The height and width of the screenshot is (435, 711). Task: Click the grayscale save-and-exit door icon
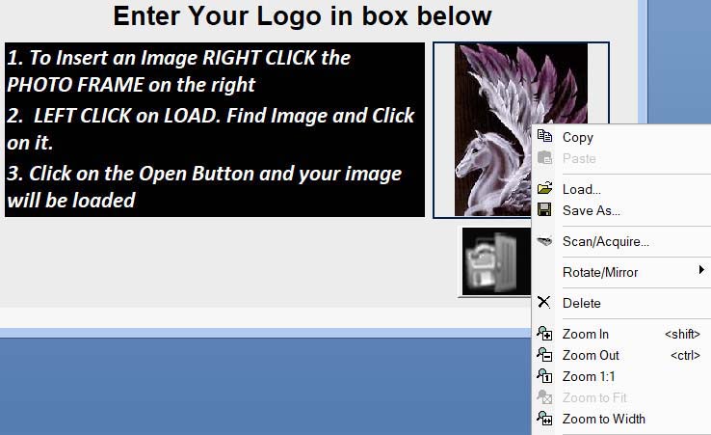(496, 262)
